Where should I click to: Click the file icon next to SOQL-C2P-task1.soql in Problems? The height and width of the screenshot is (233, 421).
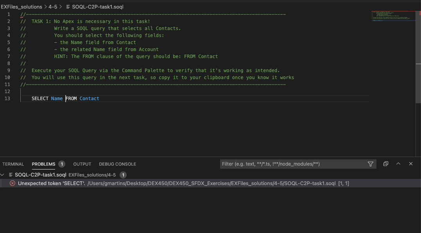coord(11,175)
